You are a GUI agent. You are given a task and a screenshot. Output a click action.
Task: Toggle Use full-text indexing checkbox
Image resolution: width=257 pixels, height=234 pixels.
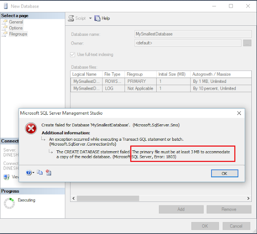pyautogui.click(x=73, y=55)
